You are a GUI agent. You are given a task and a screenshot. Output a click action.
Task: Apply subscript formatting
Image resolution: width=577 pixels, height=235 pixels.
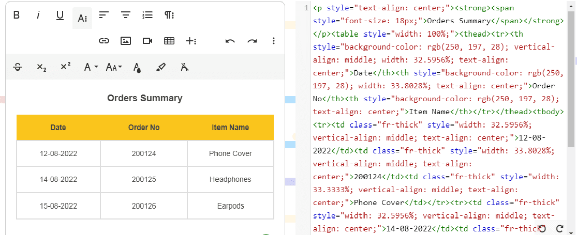41,67
